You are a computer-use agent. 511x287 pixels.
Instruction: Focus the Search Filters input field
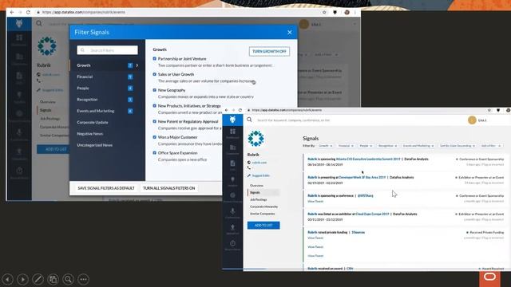click(x=107, y=50)
